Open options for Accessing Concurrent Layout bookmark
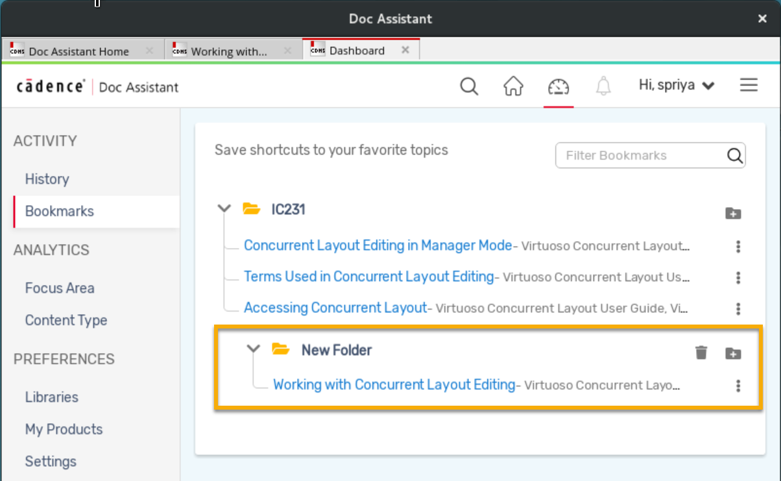This screenshot has width=781, height=481. pyautogui.click(x=738, y=309)
